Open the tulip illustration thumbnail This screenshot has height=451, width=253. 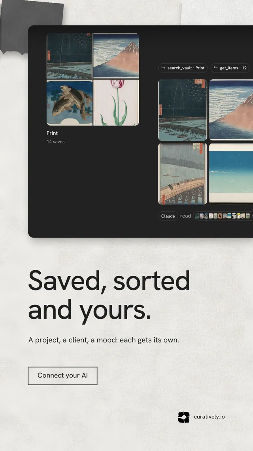[x=116, y=103]
